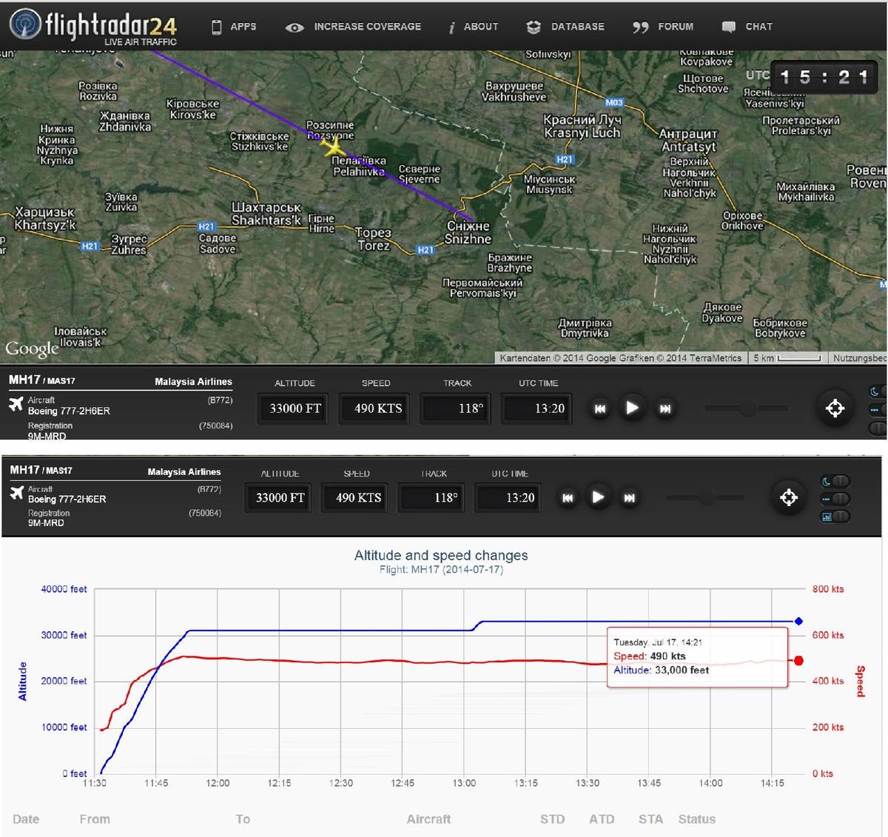Toggle dotted trail switch above the graph
The image size is (888, 837).
836,499
